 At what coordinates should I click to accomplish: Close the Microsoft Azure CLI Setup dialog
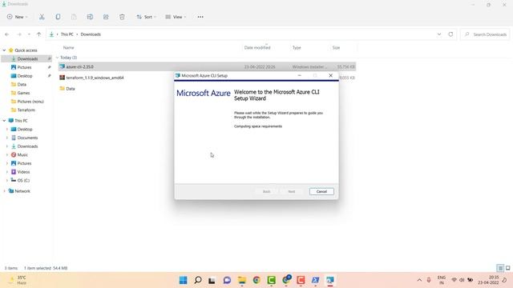(331, 75)
